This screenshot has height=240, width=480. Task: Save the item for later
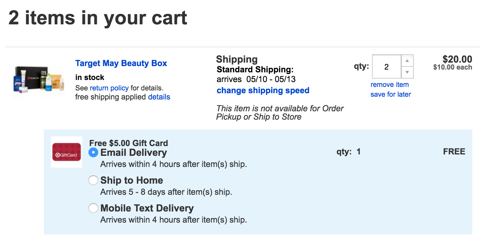[x=391, y=94]
